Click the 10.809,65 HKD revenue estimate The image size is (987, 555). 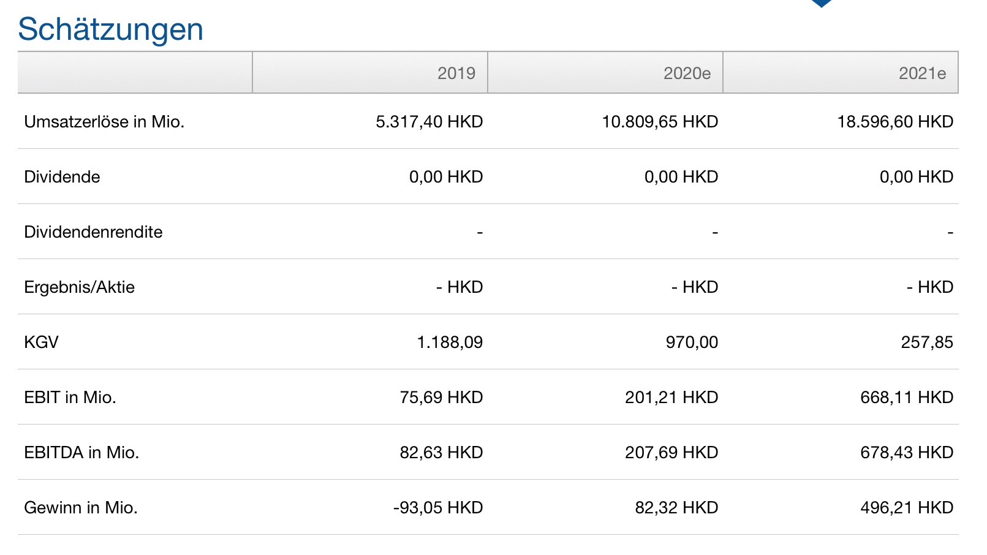pos(660,122)
